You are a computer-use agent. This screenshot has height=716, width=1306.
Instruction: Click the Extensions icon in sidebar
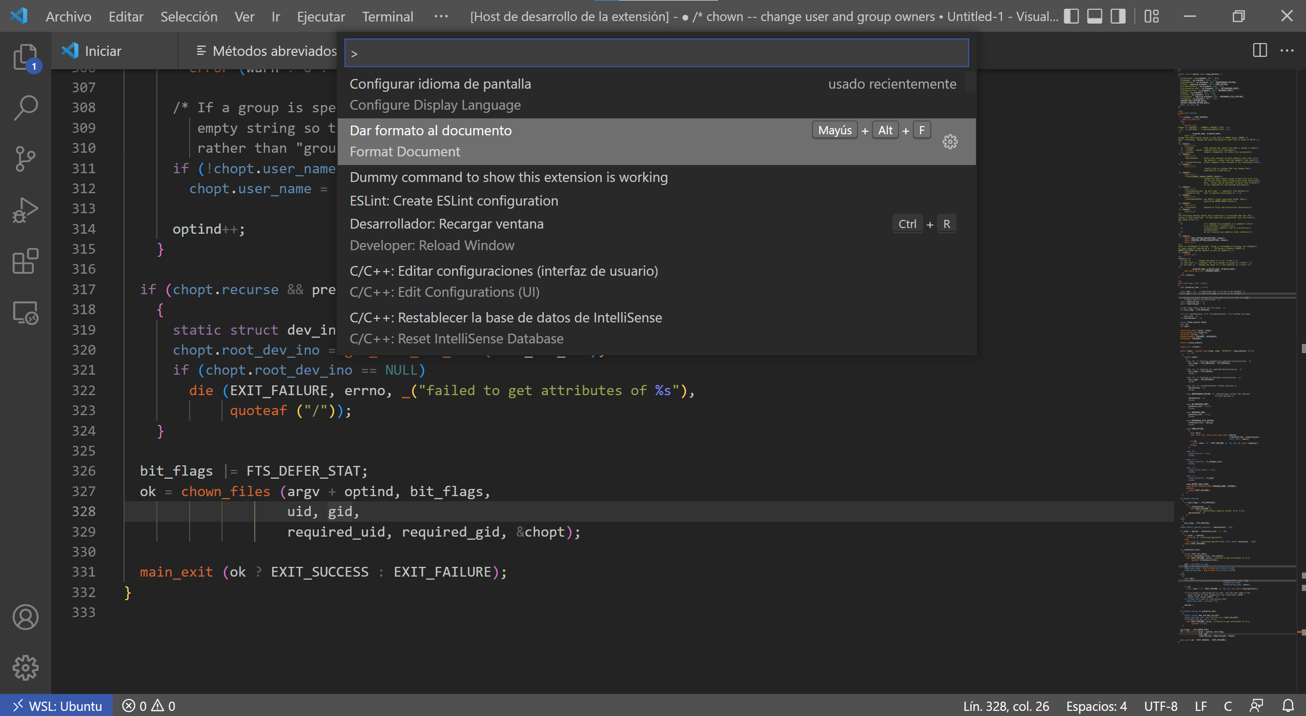point(24,260)
